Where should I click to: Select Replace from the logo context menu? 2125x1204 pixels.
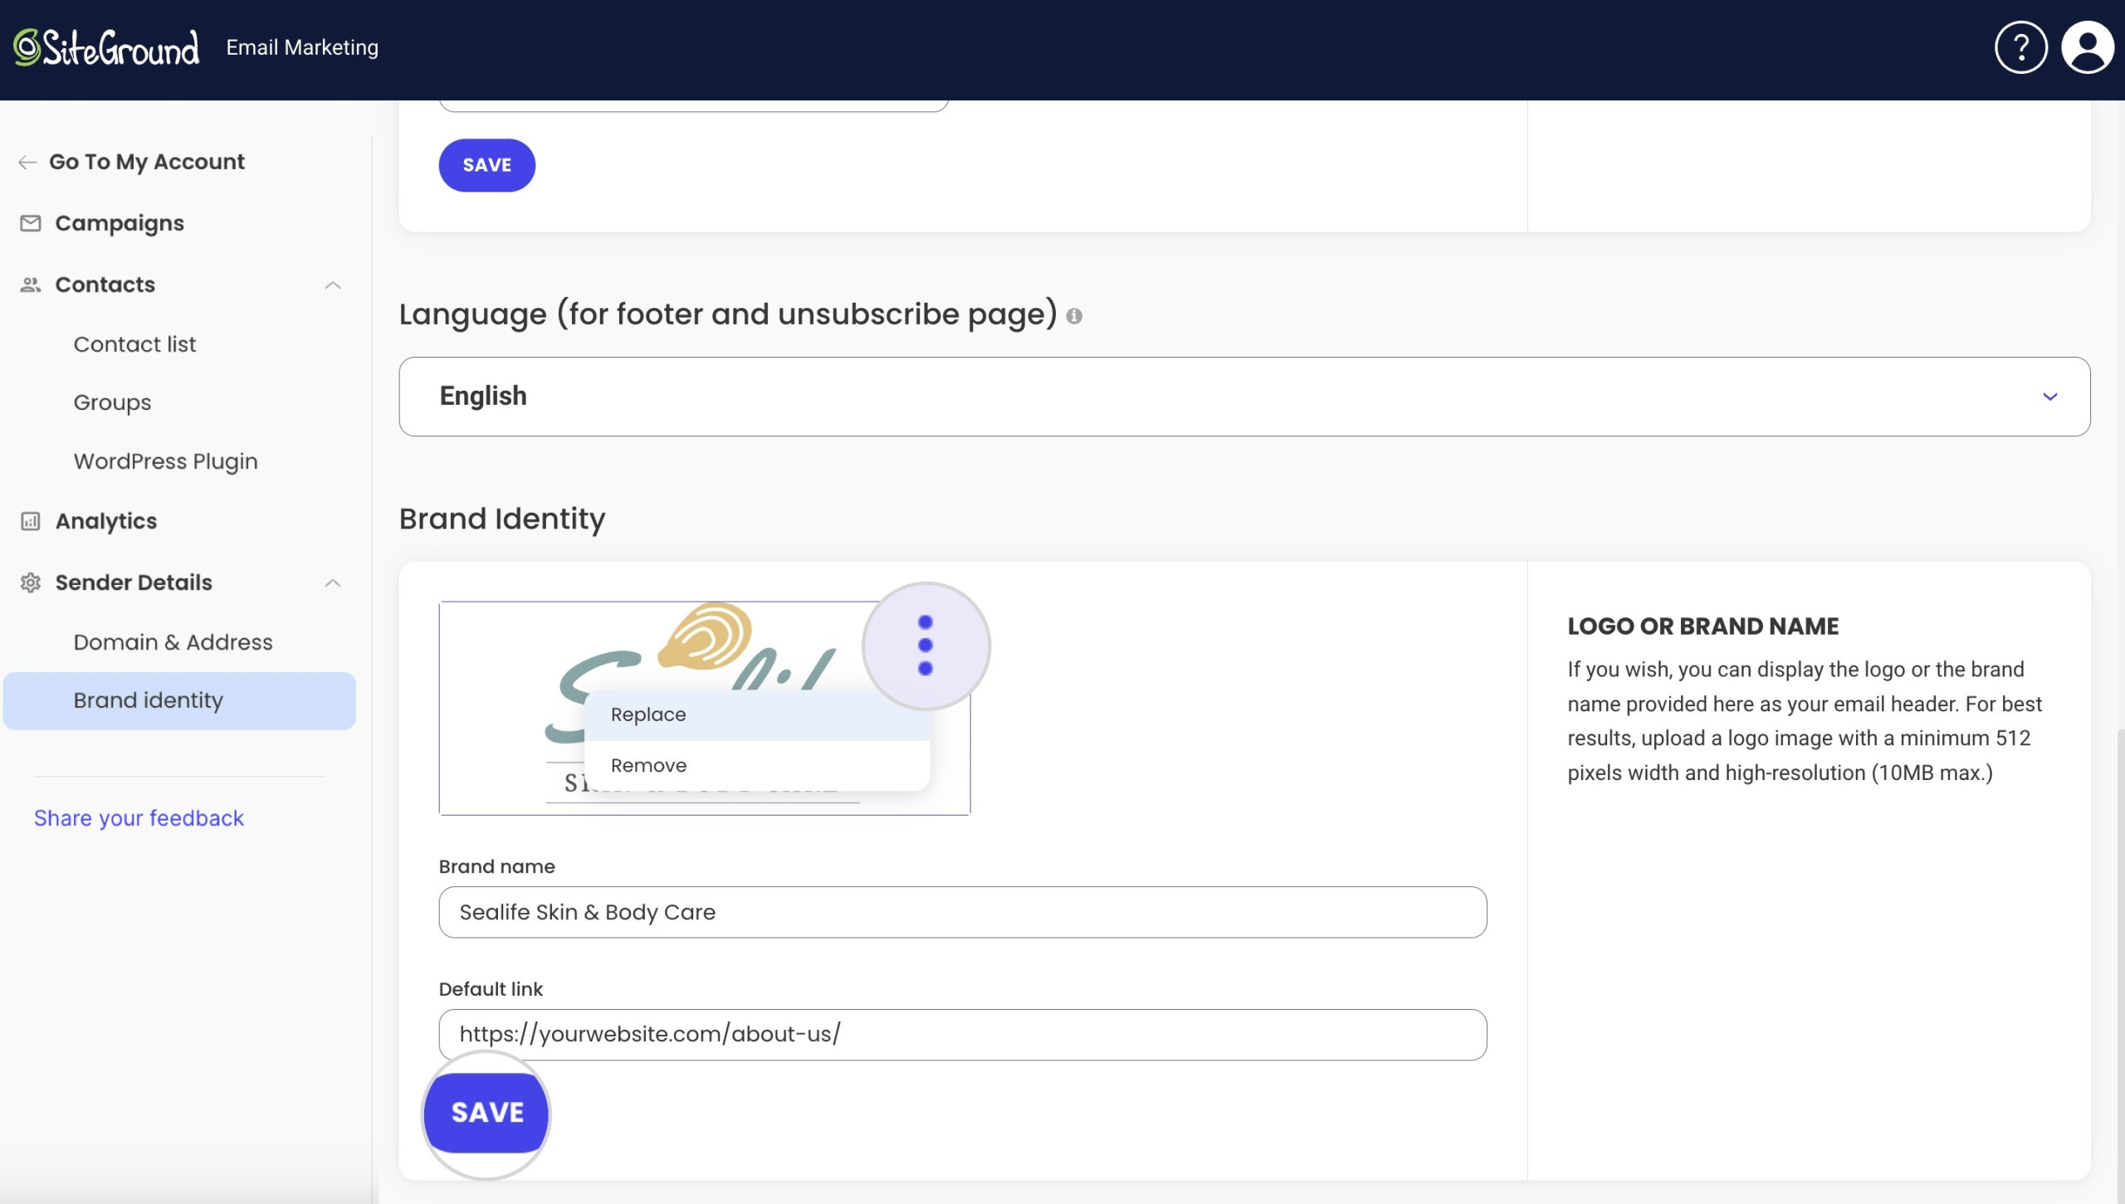pyautogui.click(x=648, y=714)
